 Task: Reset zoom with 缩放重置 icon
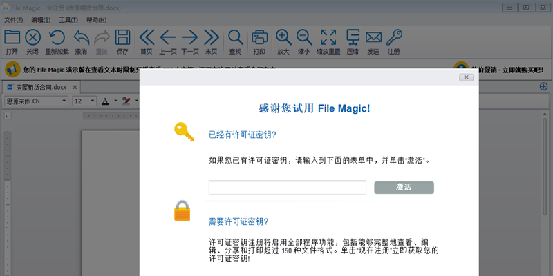tap(328, 37)
